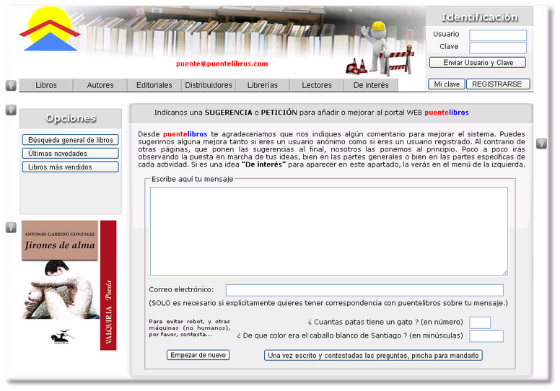
Task: Click the cat legs answer field
Action: tap(480, 322)
